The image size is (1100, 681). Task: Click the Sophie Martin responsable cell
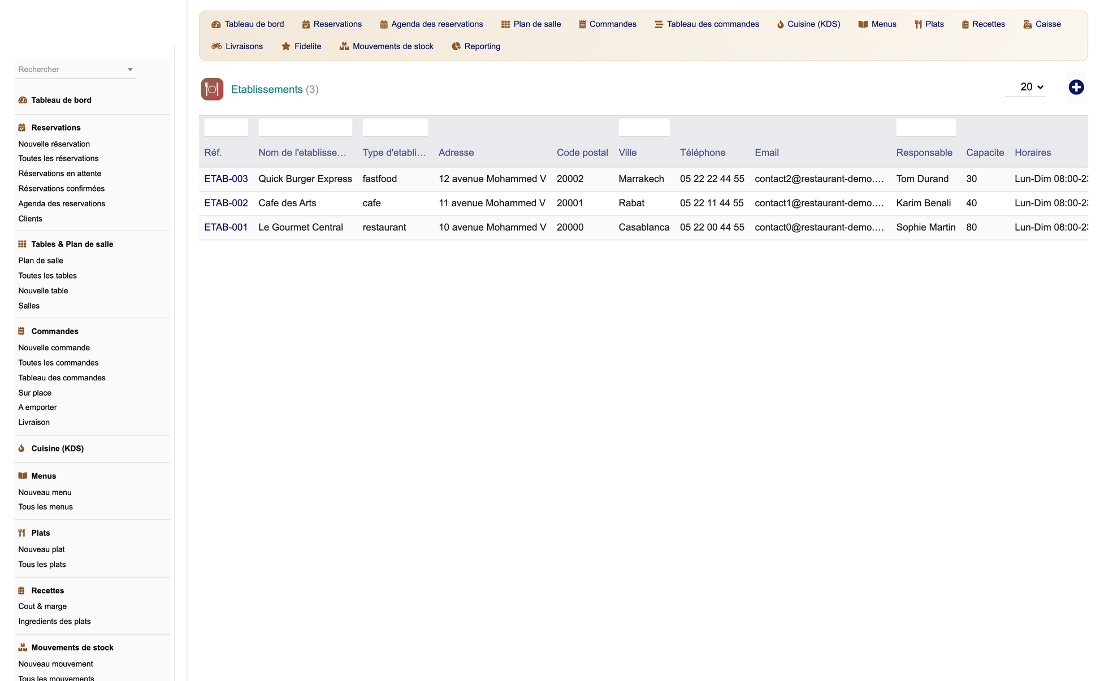926,227
